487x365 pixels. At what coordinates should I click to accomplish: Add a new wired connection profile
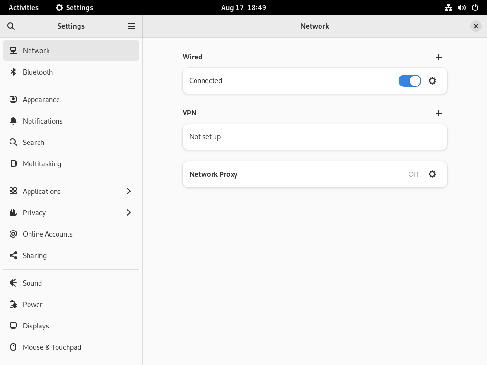click(x=438, y=57)
